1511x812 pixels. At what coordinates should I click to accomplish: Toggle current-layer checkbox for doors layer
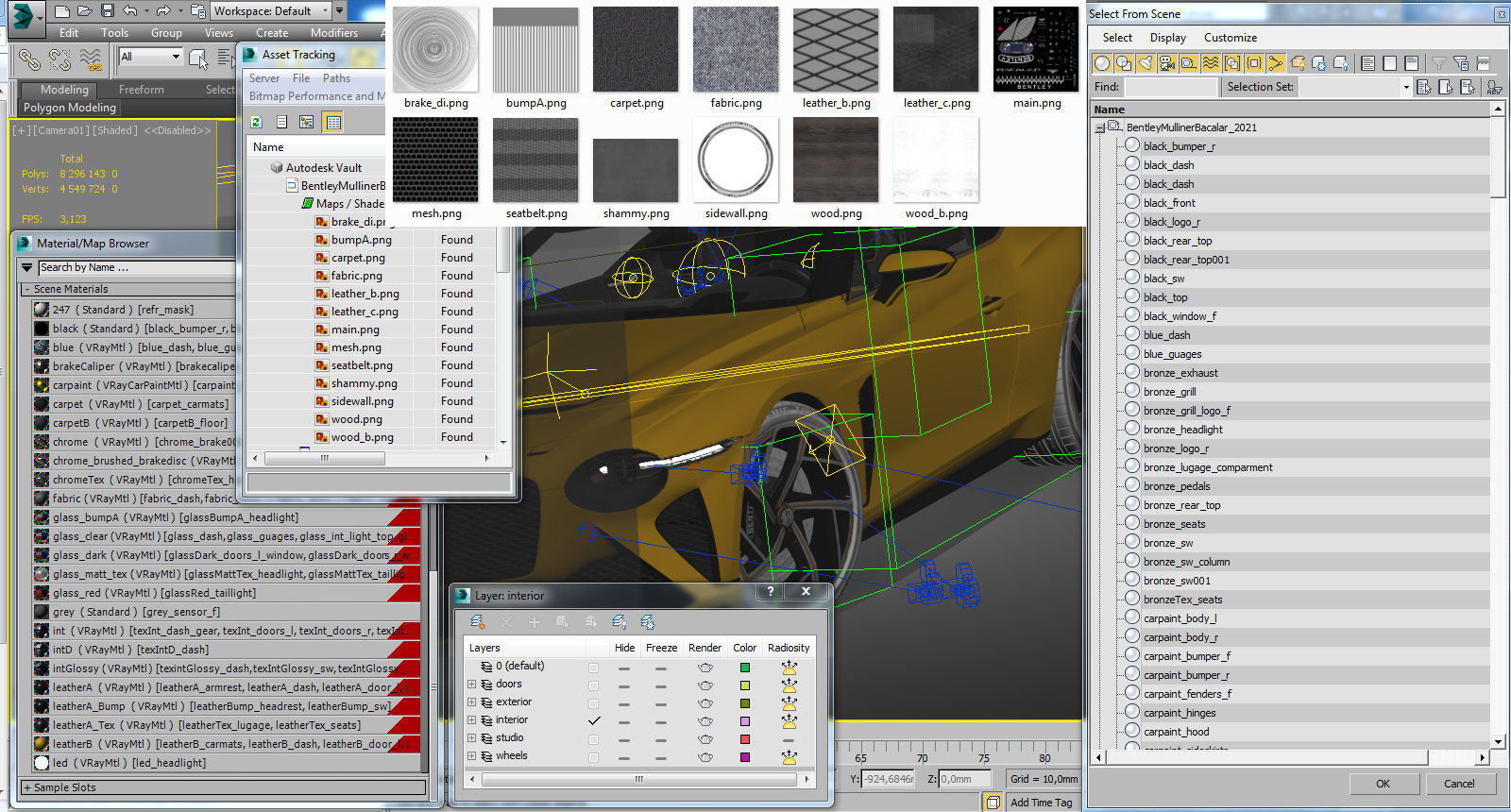click(x=593, y=685)
